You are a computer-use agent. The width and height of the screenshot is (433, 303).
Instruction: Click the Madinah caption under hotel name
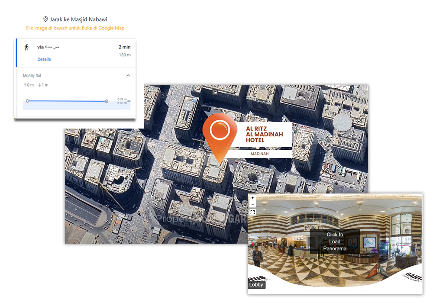[x=259, y=154]
